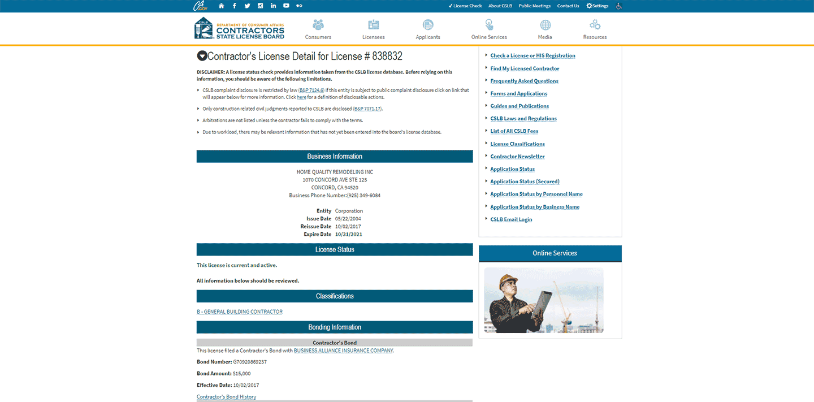Expand the Check a License or HIS Registration item
The width and height of the screenshot is (814, 402).
pyautogui.click(x=532, y=55)
